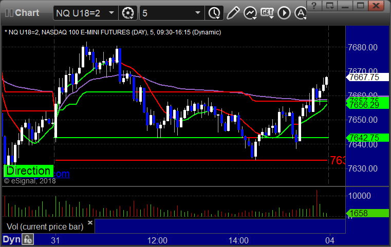Expand the interval 5 dropdown arrow
The height and width of the screenshot is (247, 391).
click(198, 13)
